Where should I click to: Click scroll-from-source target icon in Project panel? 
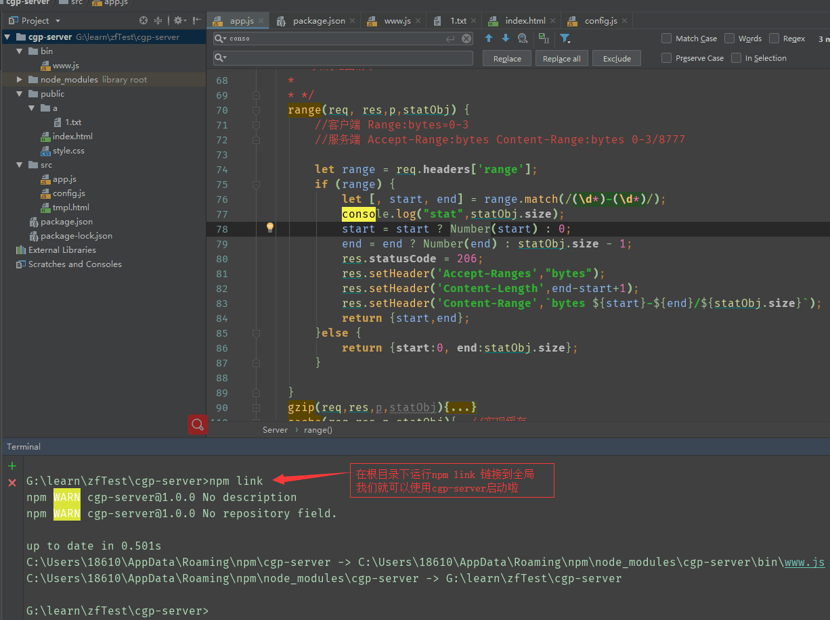(x=144, y=21)
